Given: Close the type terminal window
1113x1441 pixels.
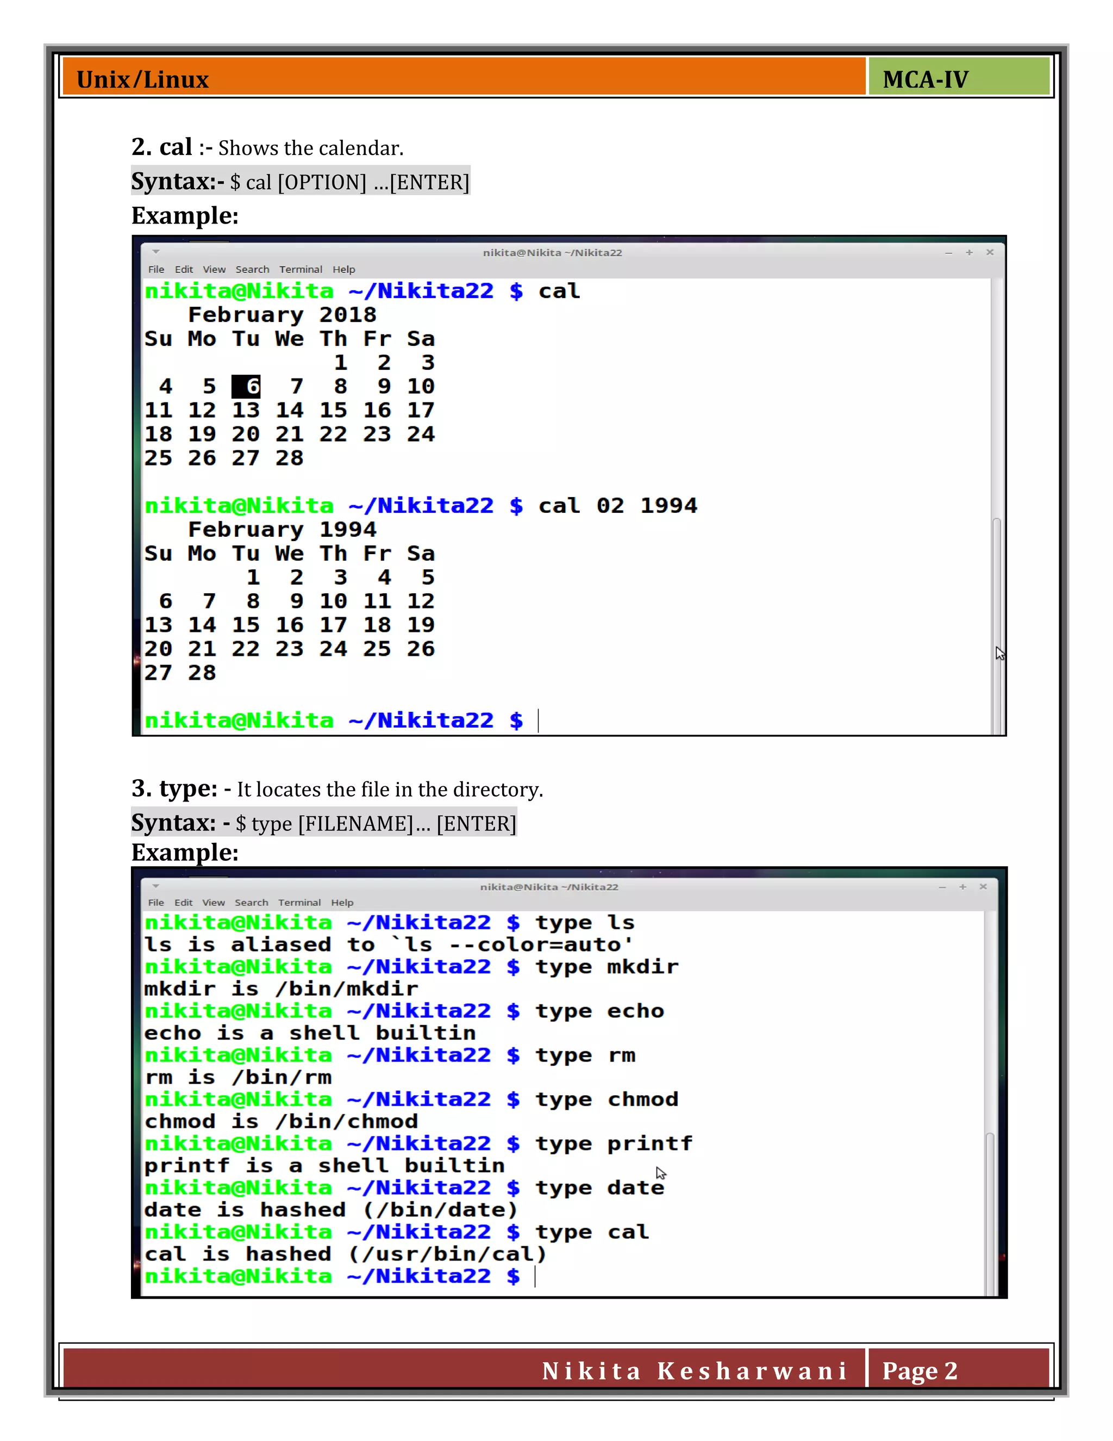Looking at the screenshot, I should point(983,887).
